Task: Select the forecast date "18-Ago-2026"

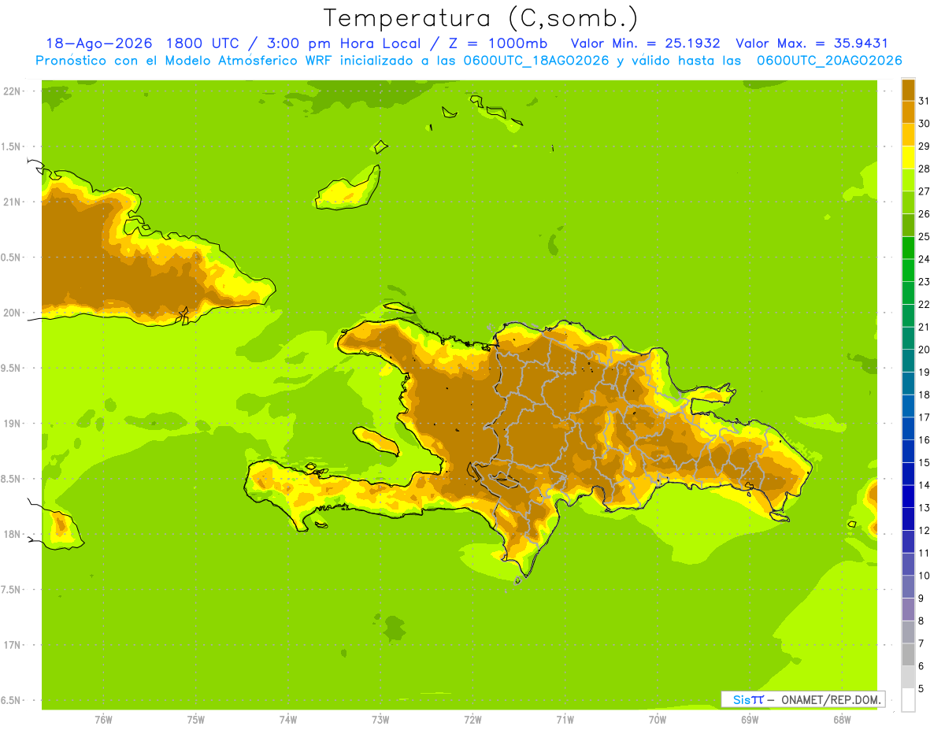Action: pos(98,43)
